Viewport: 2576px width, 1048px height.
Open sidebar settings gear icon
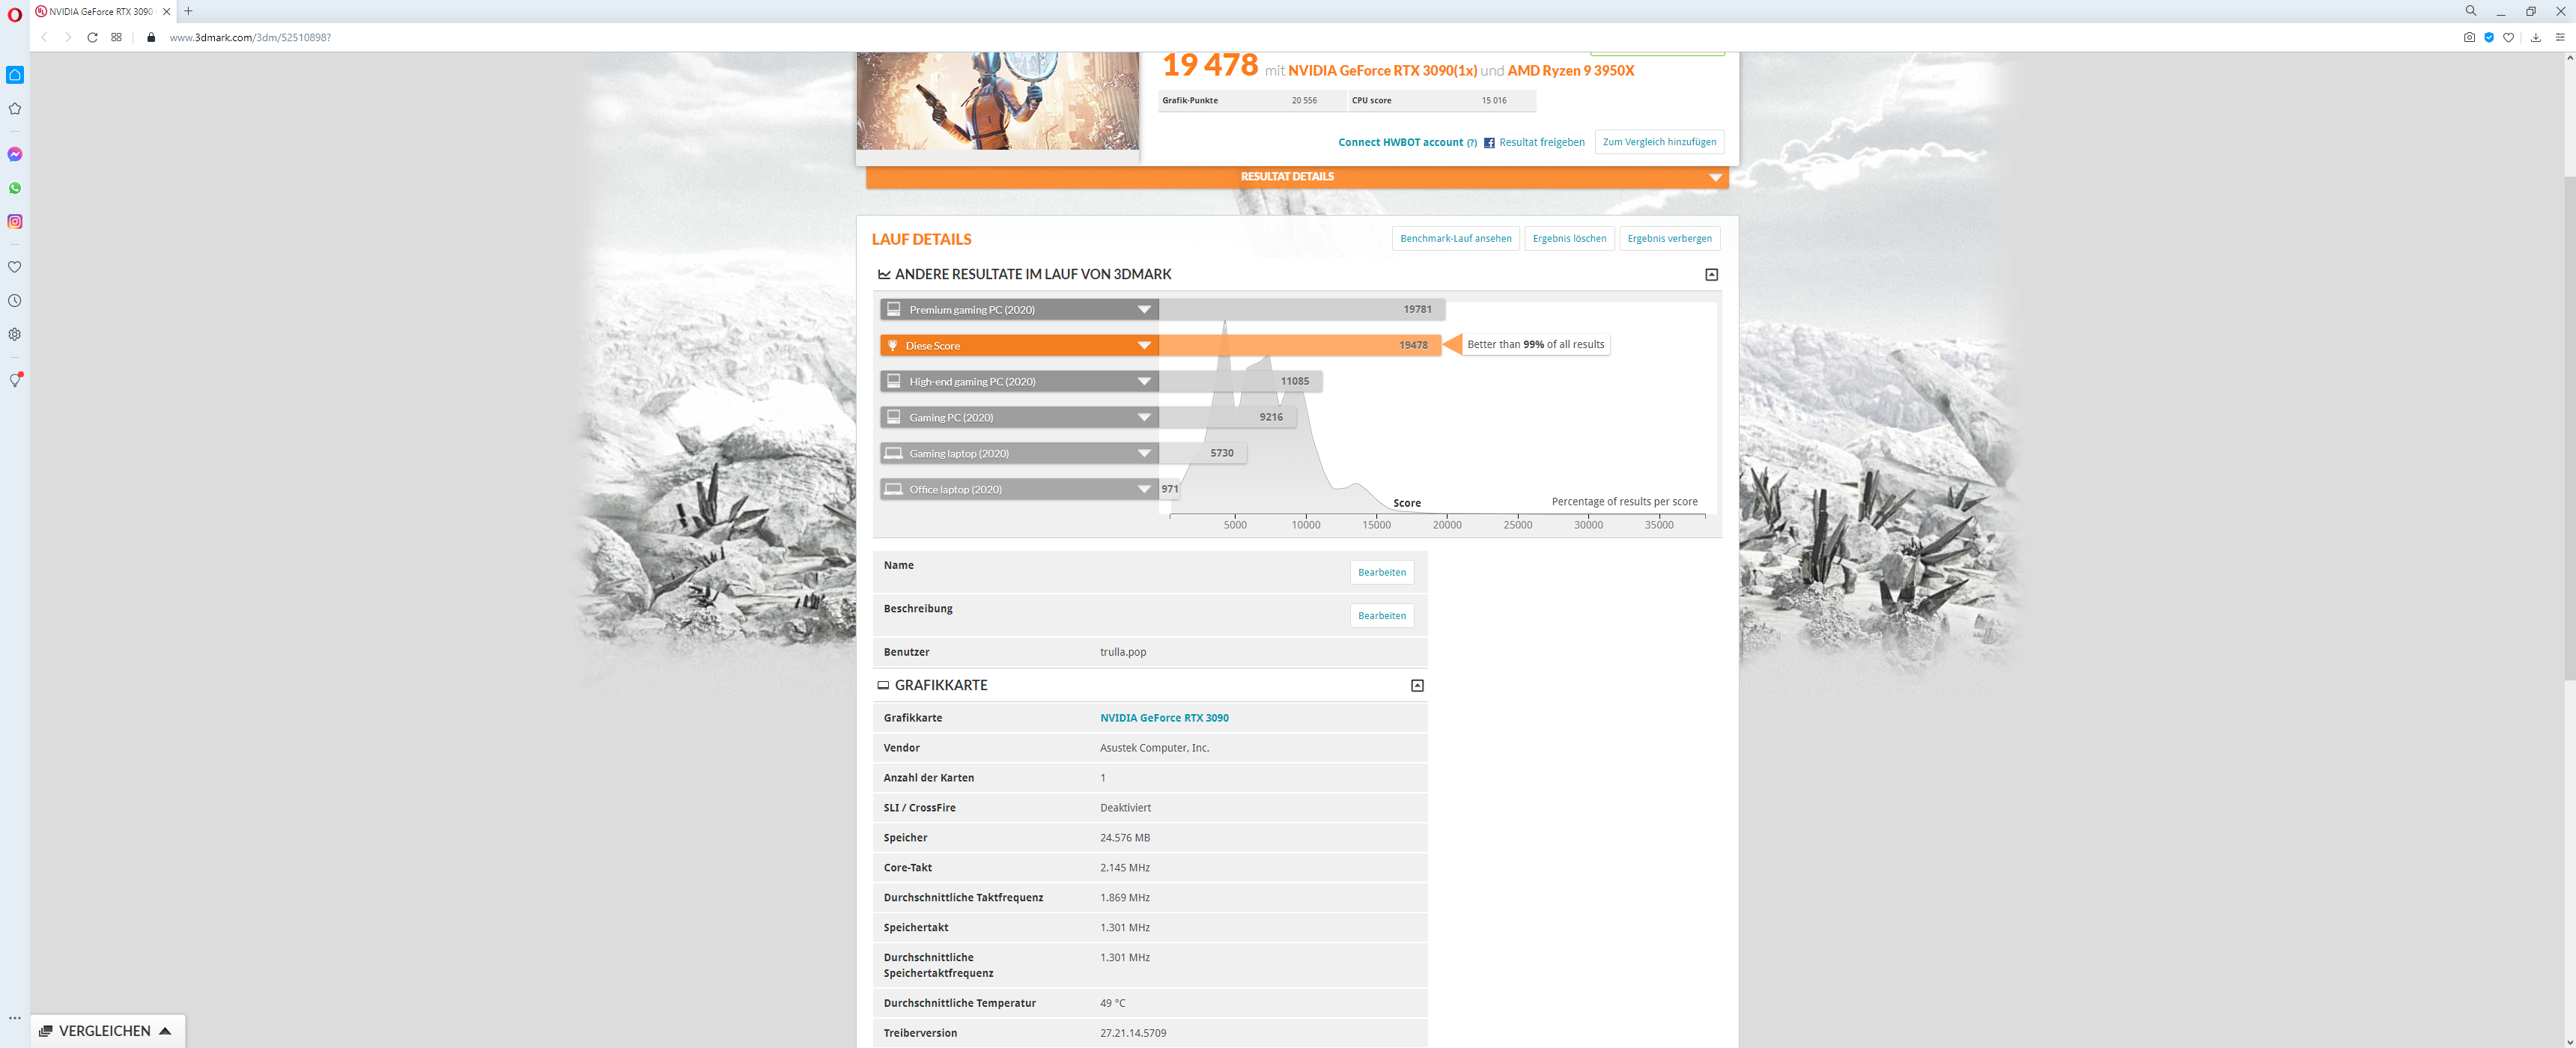[15, 335]
